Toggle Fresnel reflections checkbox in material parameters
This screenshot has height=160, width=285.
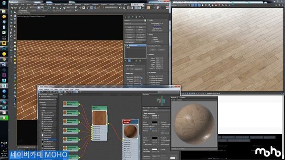pyautogui.click(x=143, y=127)
